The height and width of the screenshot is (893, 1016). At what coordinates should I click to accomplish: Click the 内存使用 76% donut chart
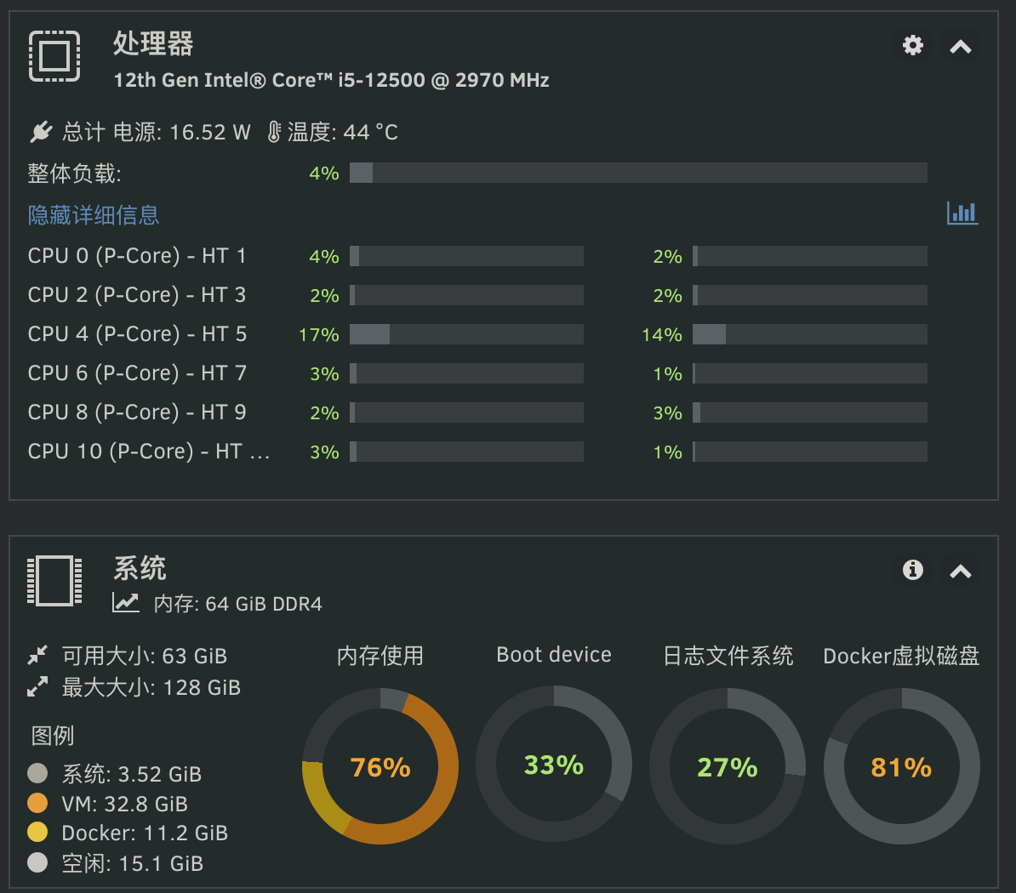point(380,766)
